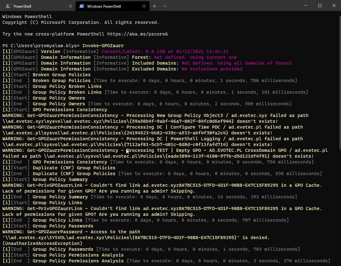Close the first PowerShell tab
The width and height of the screenshot is (341, 266).
tap(70, 6)
